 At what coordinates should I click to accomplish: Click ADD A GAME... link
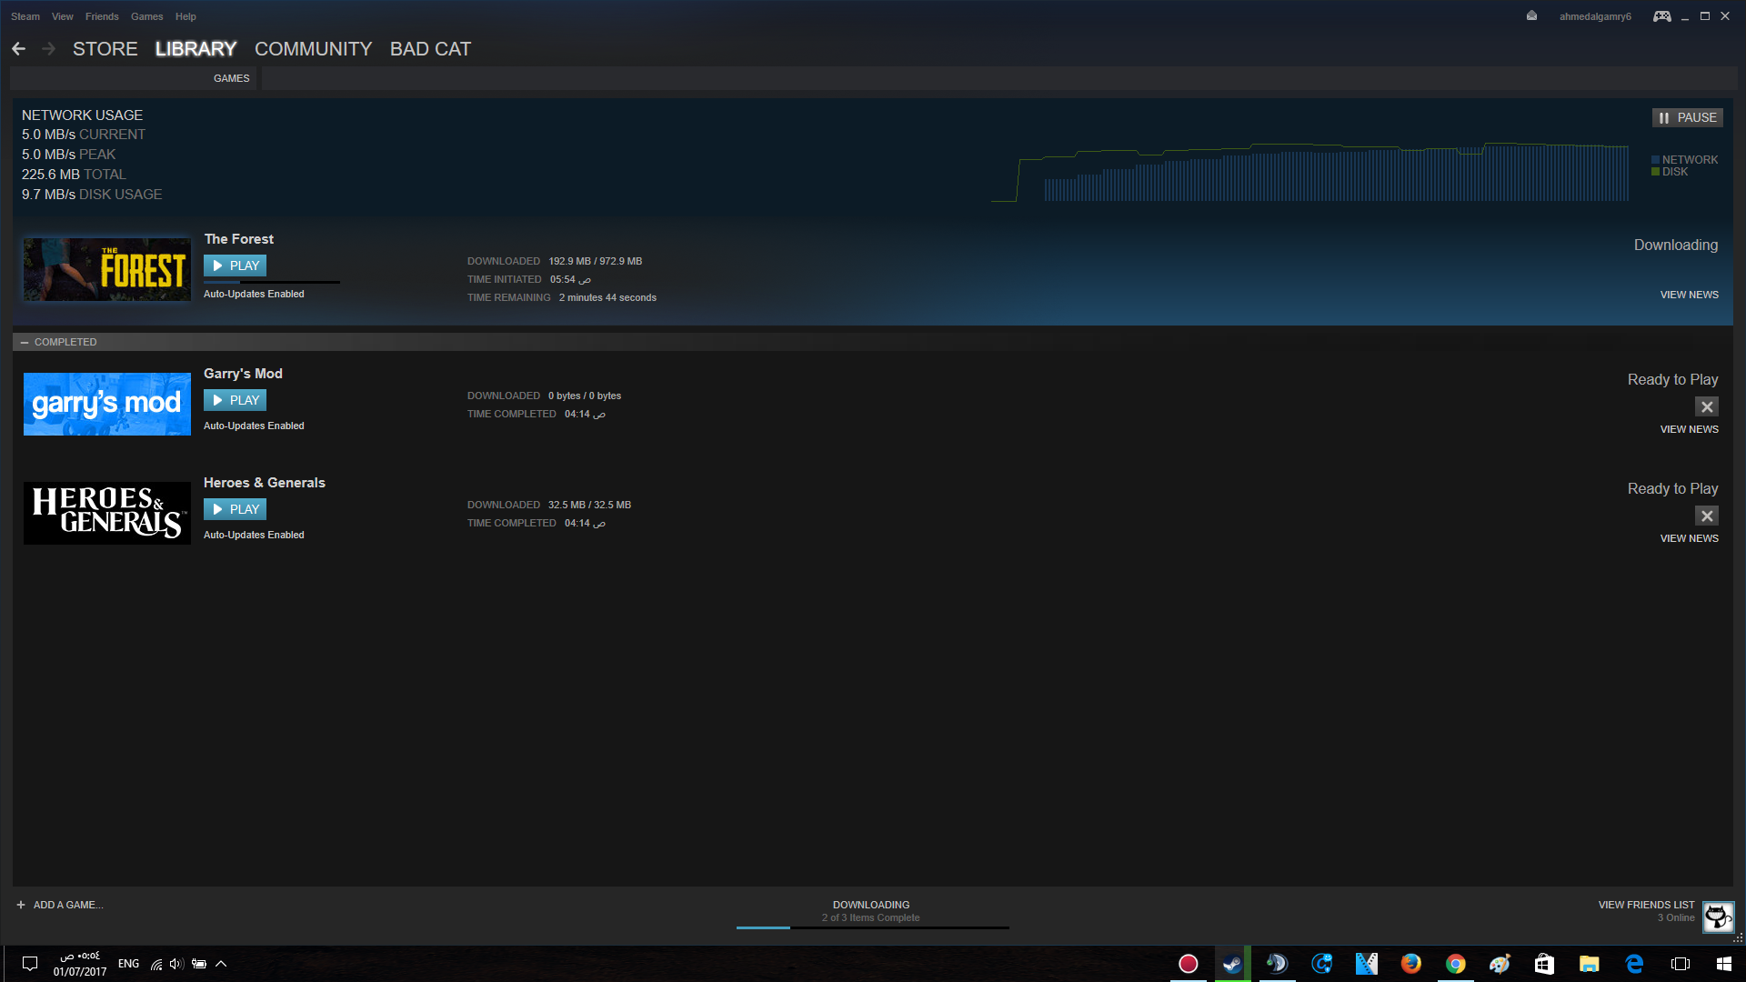pos(68,905)
